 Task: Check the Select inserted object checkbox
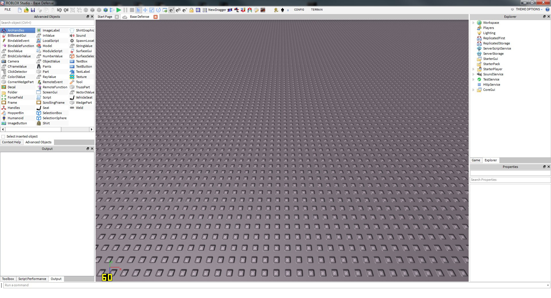click(3, 137)
